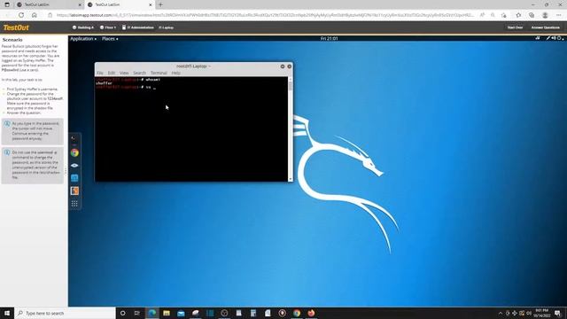Select IT-Laptop in TestOut navigation
Image resolution: width=567 pixels, height=319 pixels.
(x=167, y=27)
